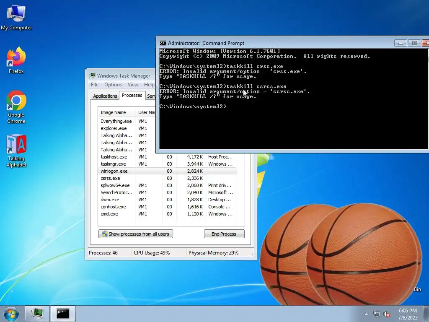Maximize the Command Prompt window
The width and height of the screenshot is (429, 322).
[x=414, y=43]
